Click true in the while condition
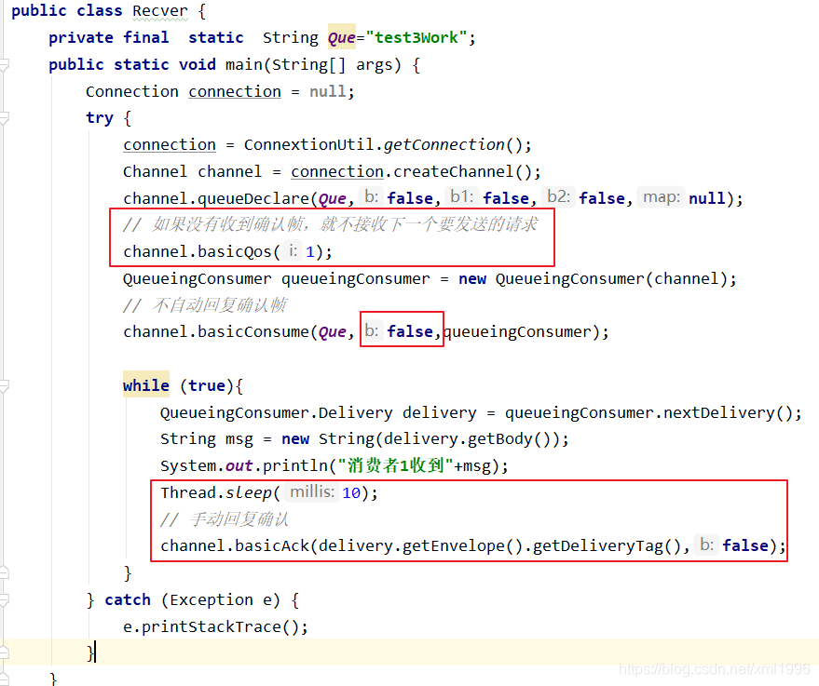 (207, 385)
